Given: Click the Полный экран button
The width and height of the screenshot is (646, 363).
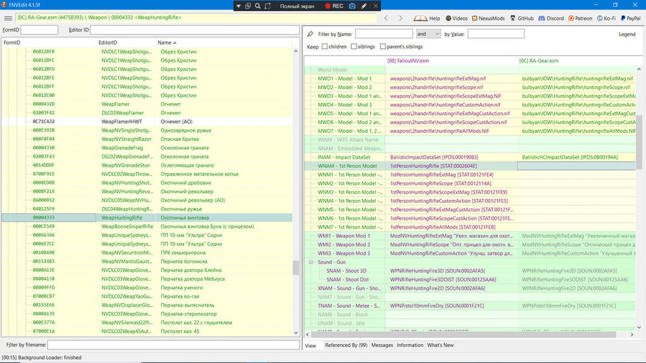Looking at the screenshot, I should click(297, 6).
